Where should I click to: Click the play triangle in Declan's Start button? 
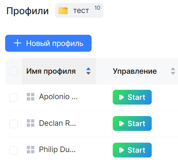tap(121, 124)
